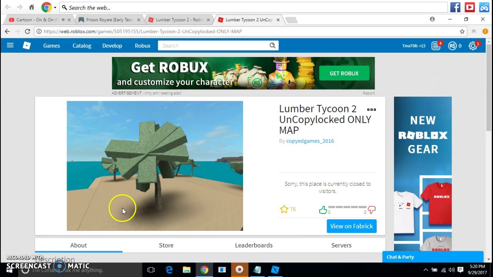Close the Cartoon - On & On tab
This screenshot has height=277, width=493.
click(69, 20)
